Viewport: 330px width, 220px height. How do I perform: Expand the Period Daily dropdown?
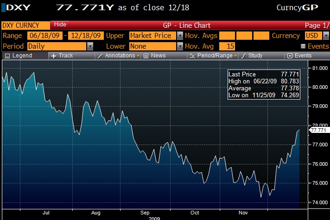[x=90, y=46]
